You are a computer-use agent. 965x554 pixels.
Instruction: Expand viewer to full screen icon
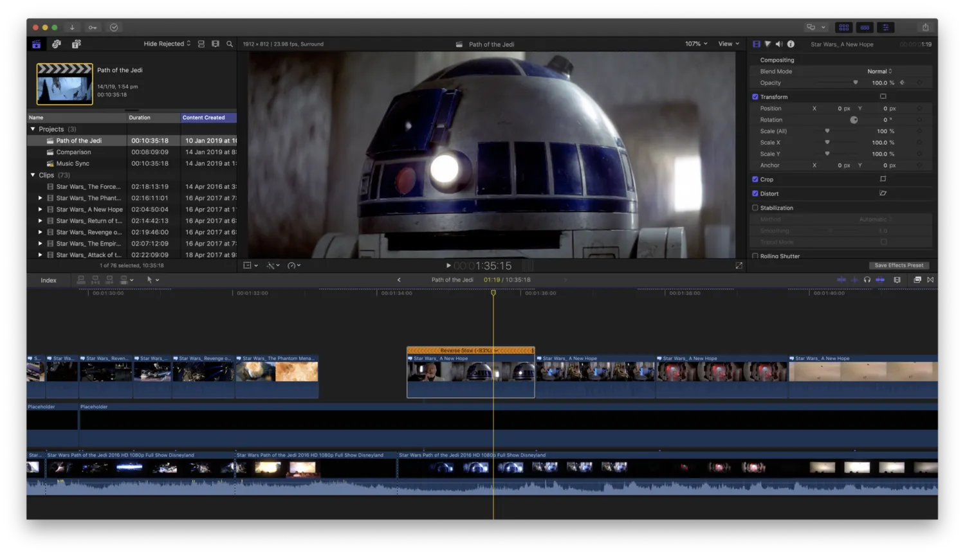click(x=739, y=265)
